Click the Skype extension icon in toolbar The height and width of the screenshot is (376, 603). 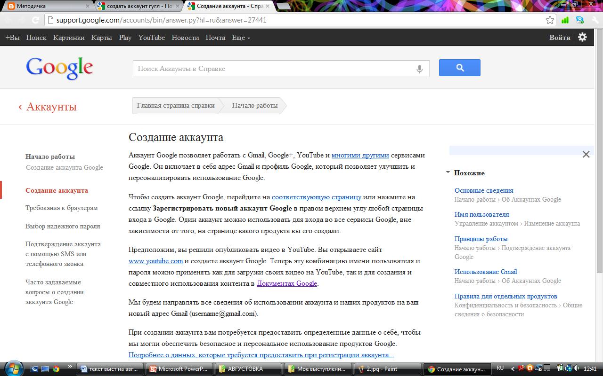[579, 20]
